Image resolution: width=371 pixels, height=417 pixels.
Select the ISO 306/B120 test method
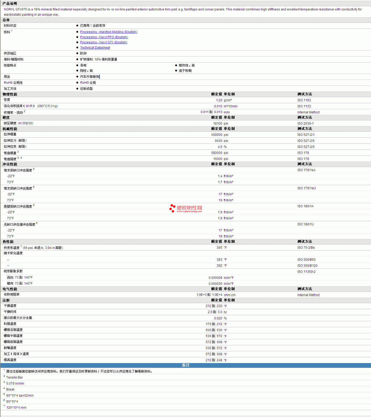pyautogui.click(x=307, y=266)
